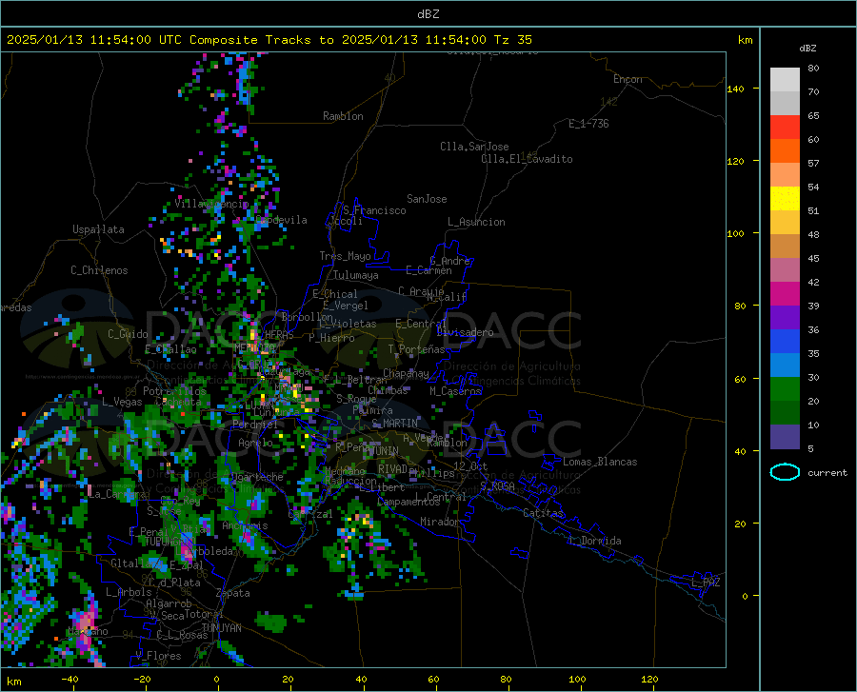The image size is (857, 692).
Task: Click the 'Zapata' place label
Action: pos(232,593)
